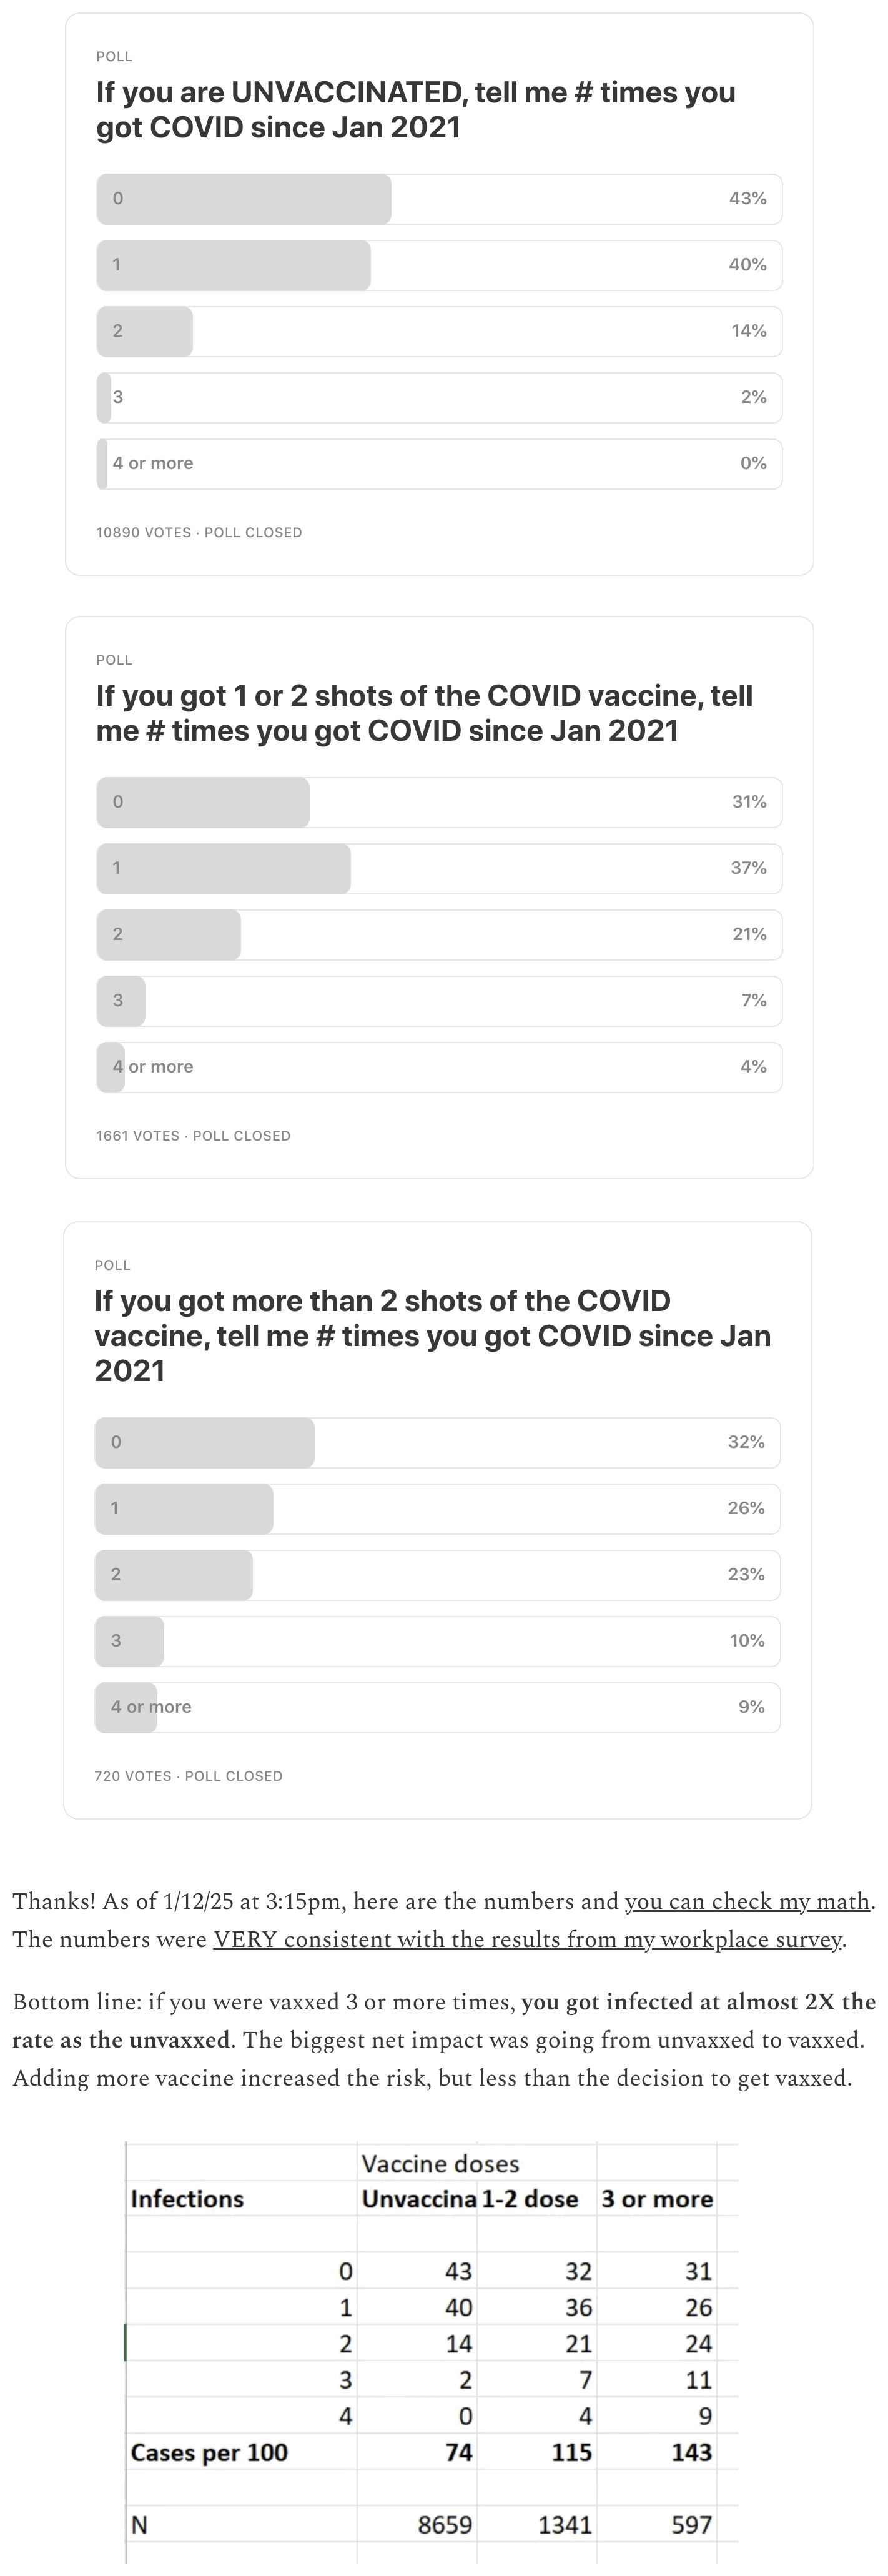The image size is (888, 2576).
Task: Choose the 23% option in 'more than 2 shots' poll
Action: (x=437, y=1574)
